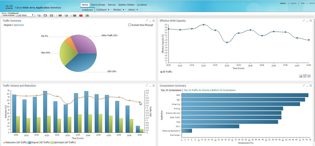Switch WAN Capacity chart to bar view
Viewport: 315px width, 146px height.
(x=301, y=76)
